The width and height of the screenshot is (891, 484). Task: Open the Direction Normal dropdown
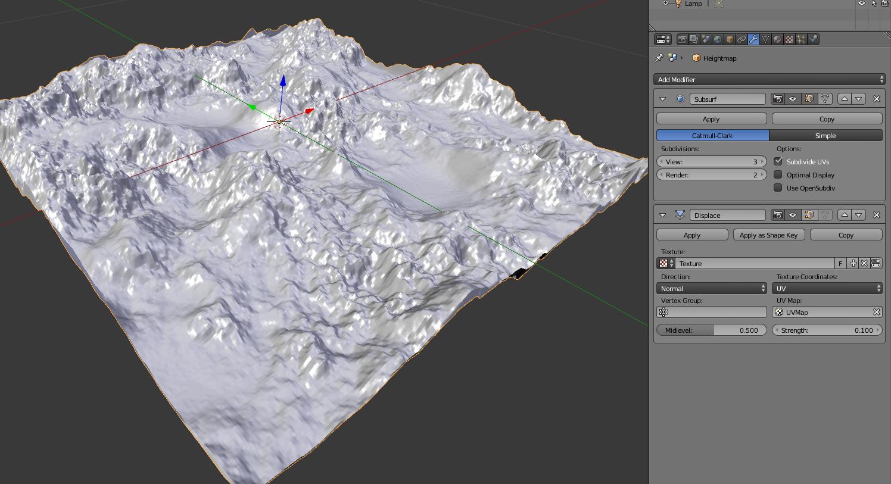coord(712,288)
